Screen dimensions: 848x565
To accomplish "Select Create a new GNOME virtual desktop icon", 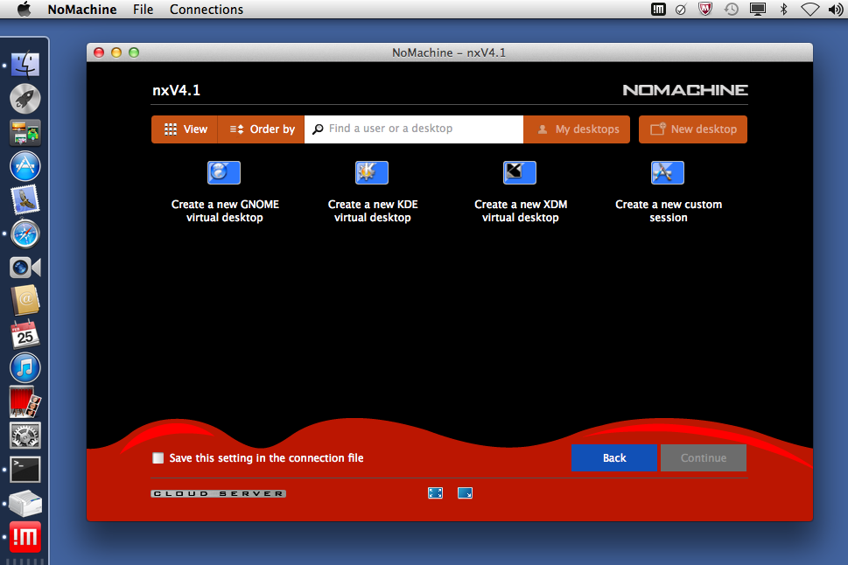I will pyautogui.click(x=224, y=173).
